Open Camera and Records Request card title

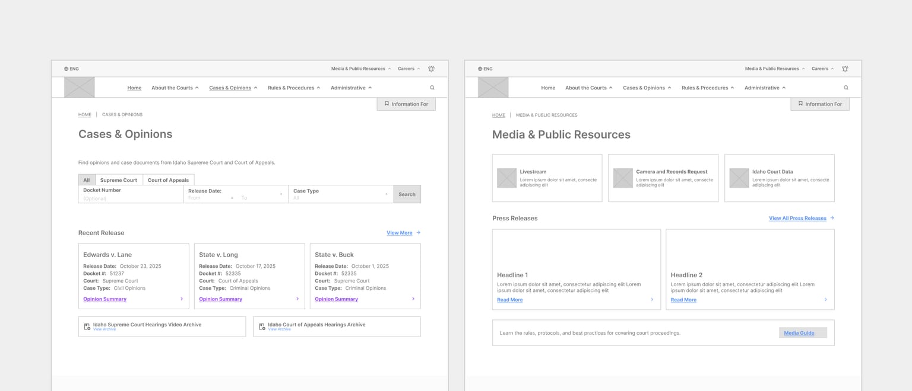tap(672, 172)
